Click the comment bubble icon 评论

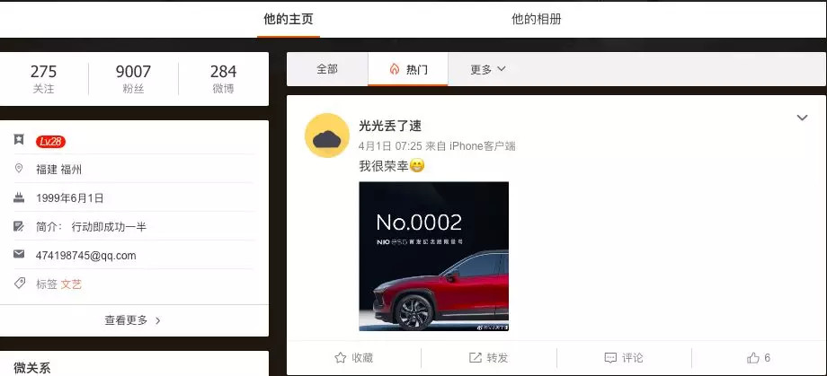coord(610,358)
